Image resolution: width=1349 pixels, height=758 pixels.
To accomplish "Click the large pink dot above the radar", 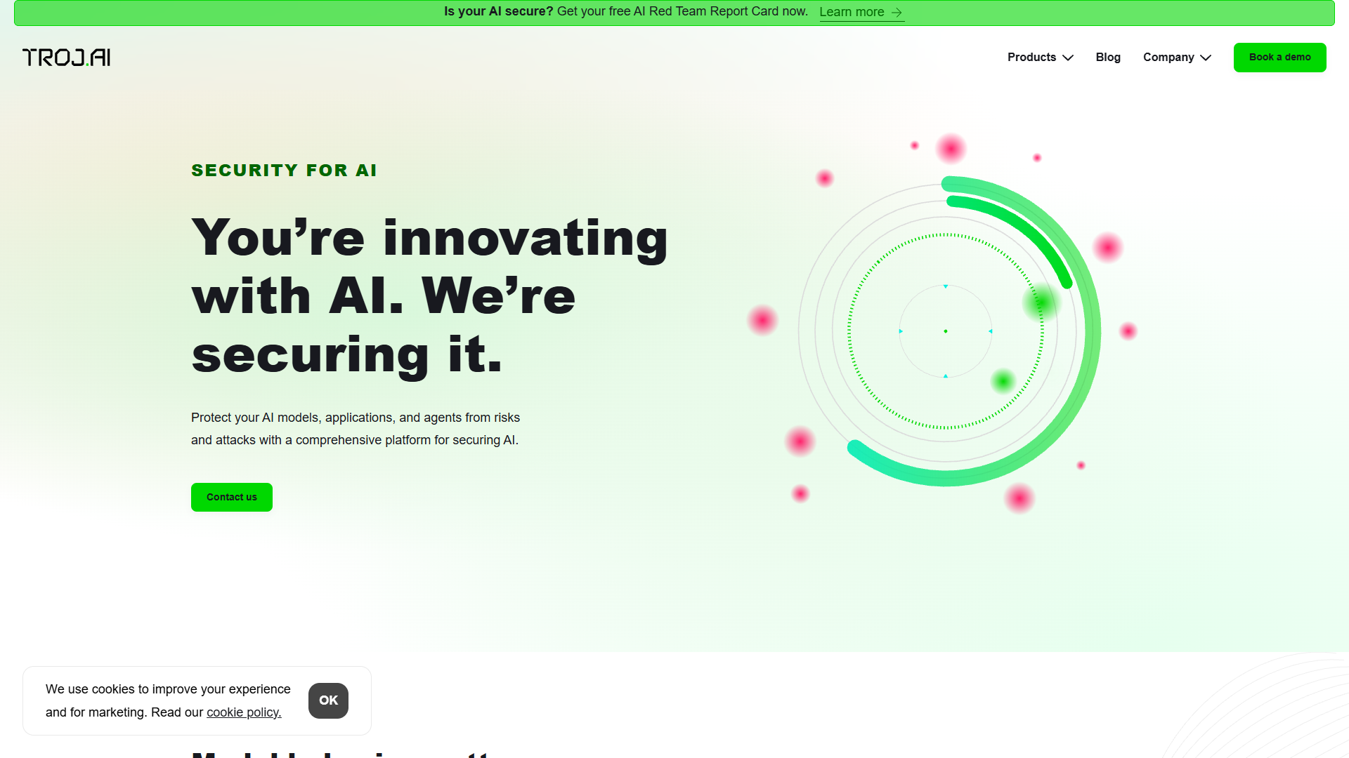I will (951, 149).
